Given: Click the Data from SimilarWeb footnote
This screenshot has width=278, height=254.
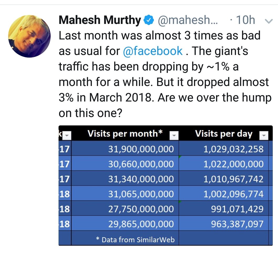Looking at the screenshot, I should [135, 240].
